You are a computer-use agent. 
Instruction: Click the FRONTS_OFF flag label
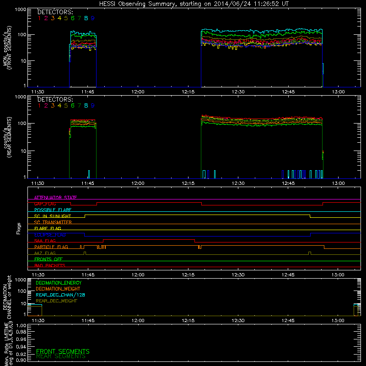(x=48, y=259)
